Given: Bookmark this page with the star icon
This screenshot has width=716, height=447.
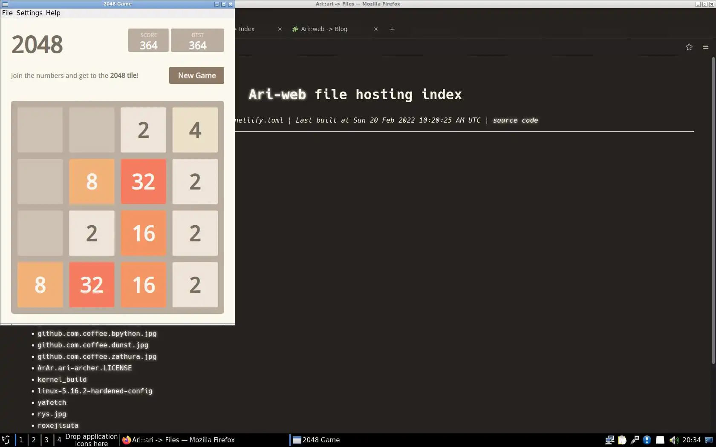Looking at the screenshot, I should 689,47.
